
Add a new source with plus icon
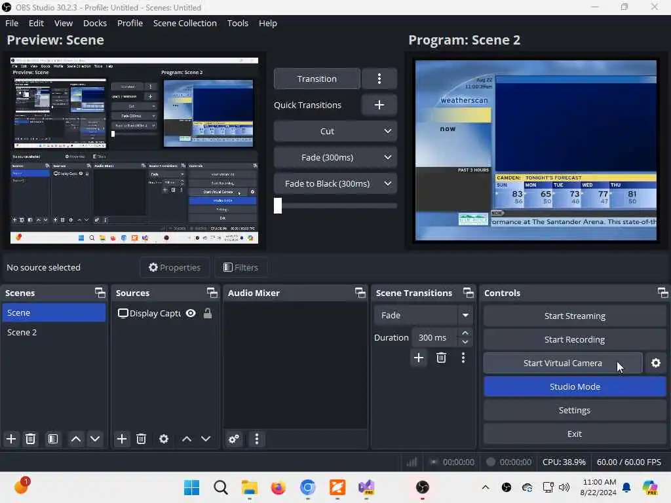coord(121,439)
